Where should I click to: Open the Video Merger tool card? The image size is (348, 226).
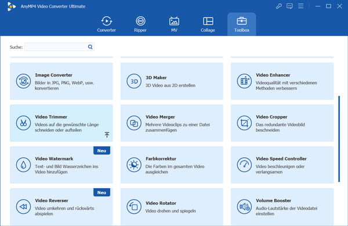[x=172, y=123]
